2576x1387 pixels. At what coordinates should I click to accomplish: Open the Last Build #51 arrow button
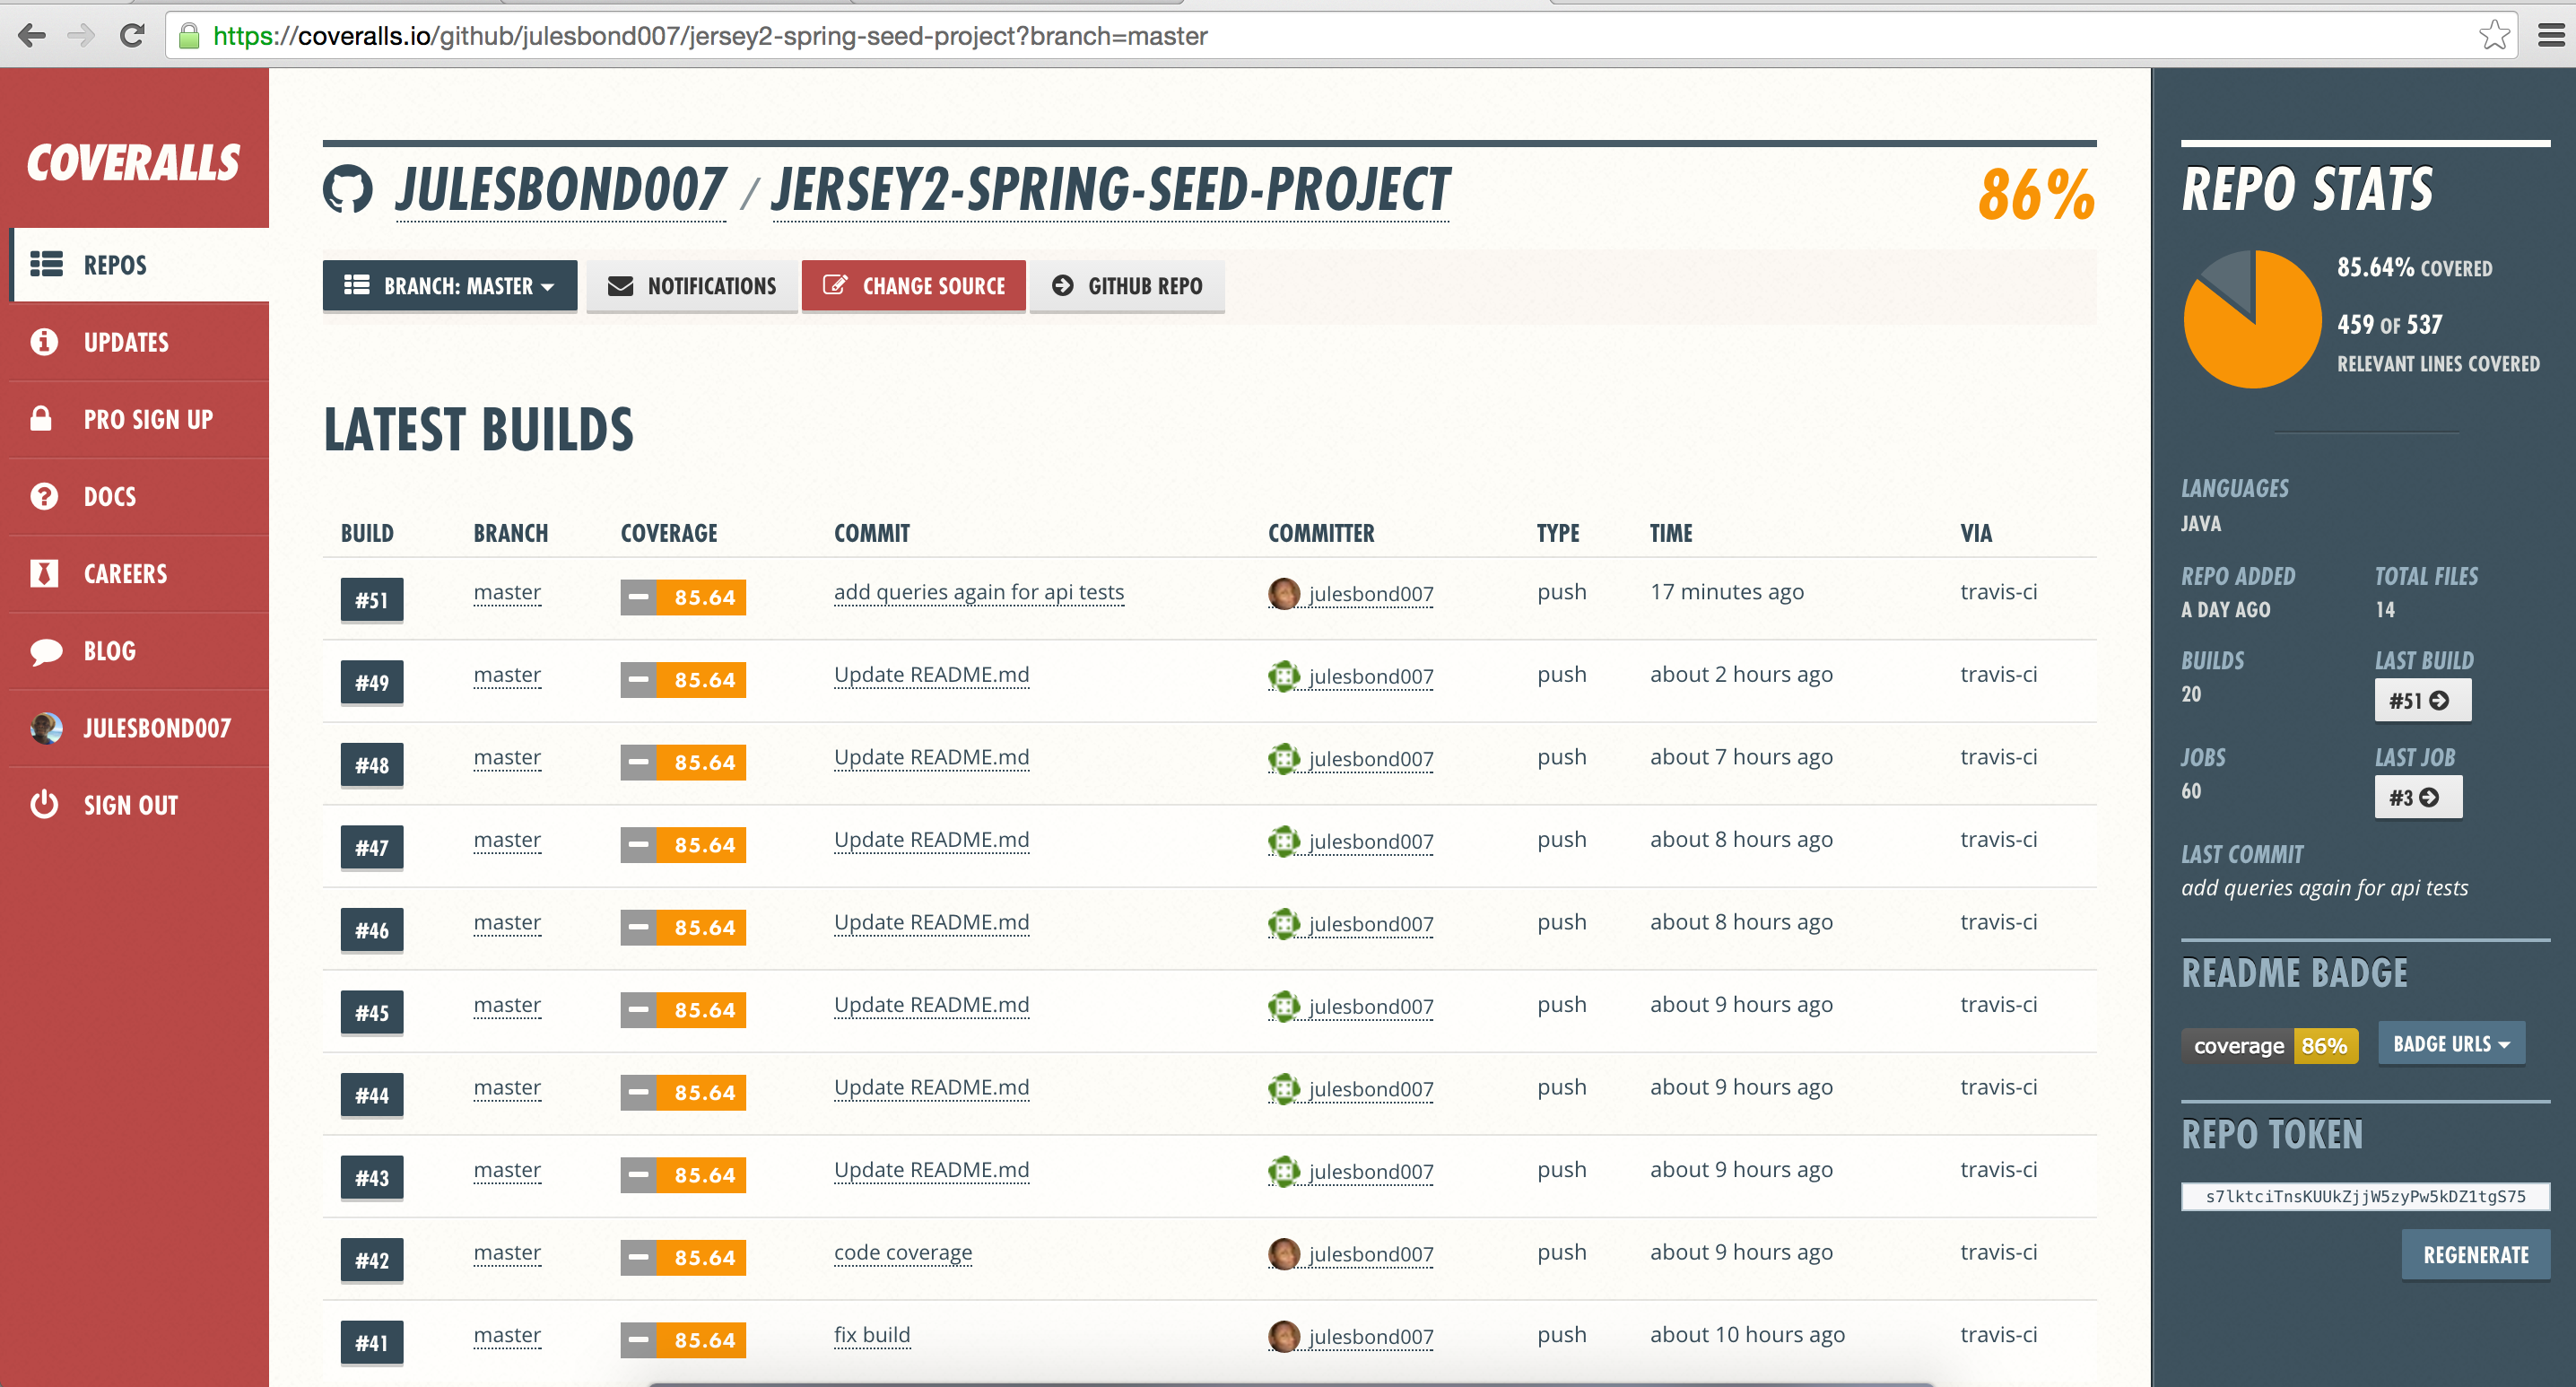[2422, 700]
